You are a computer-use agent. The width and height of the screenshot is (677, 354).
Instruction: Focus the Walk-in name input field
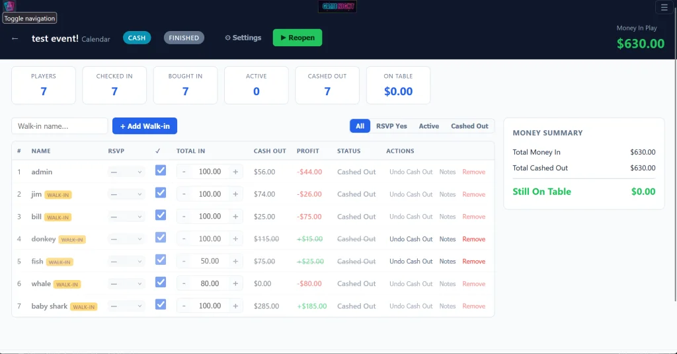60,126
